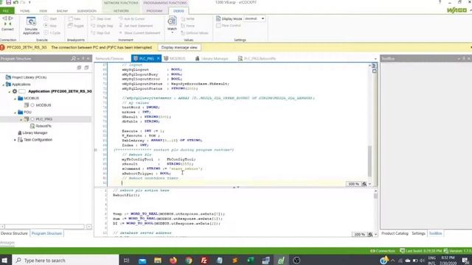Click the Toggle breakpoint icon
The width and height of the screenshot is (472, 265).
pos(70,26)
